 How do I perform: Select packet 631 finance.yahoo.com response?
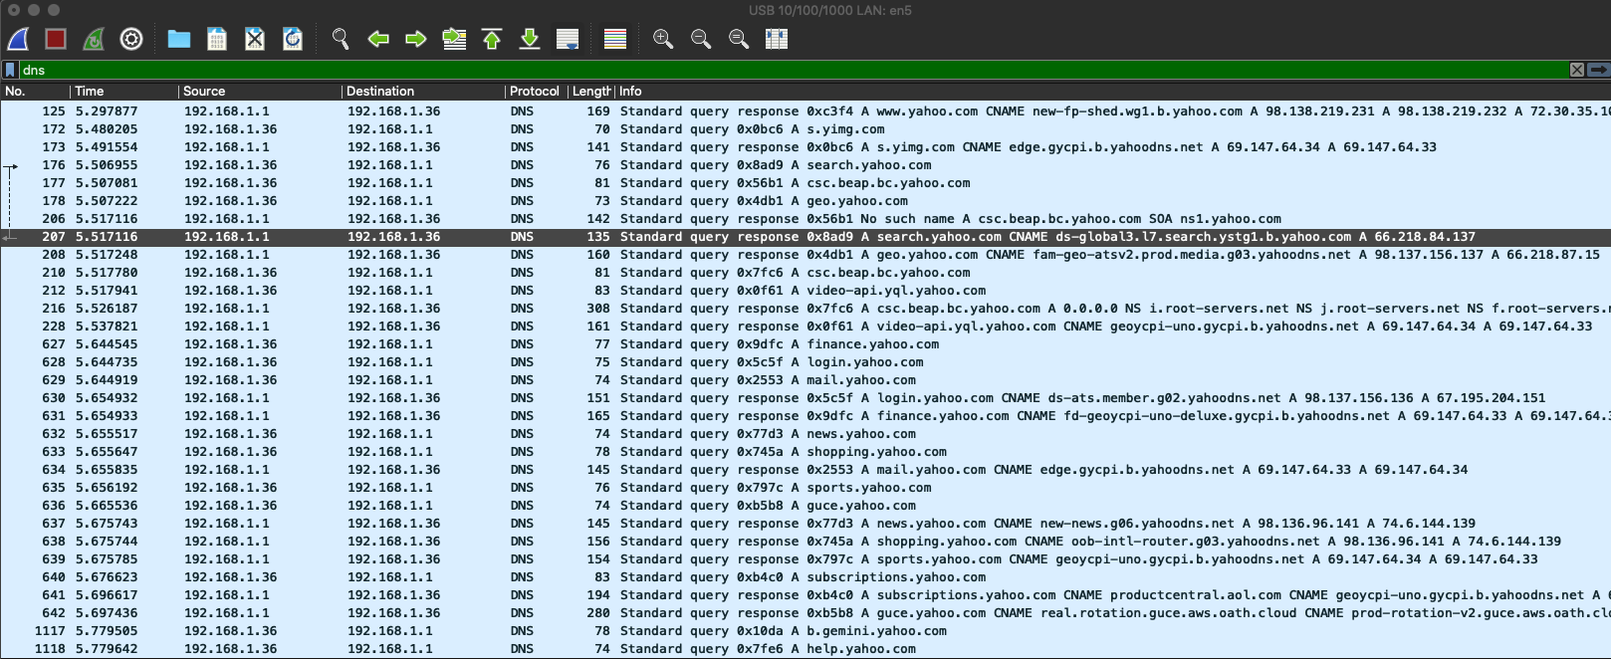click(805, 416)
